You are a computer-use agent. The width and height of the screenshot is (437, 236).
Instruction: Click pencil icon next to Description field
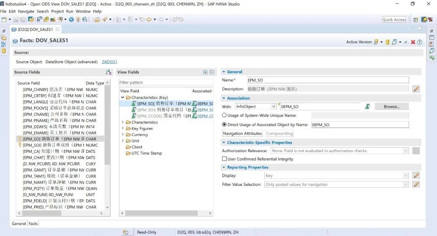[x=416, y=89]
